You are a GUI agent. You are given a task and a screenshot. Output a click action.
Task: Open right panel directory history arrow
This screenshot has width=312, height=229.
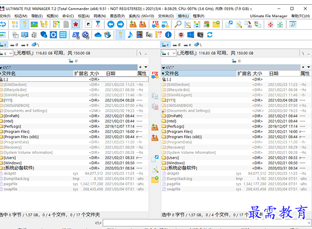point(309,67)
